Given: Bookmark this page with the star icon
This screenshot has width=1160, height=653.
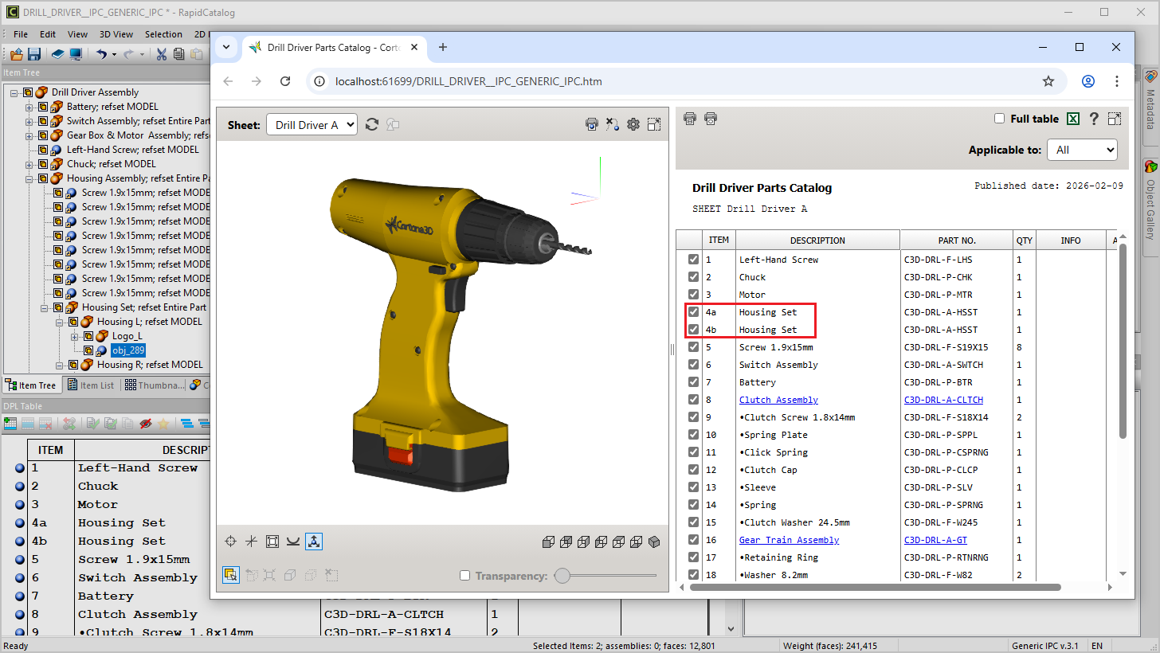Looking at the screenshot, I should pyautogui.click(x=1048, y=81).
